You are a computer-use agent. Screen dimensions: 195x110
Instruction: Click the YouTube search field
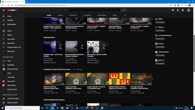pos(91,10)
